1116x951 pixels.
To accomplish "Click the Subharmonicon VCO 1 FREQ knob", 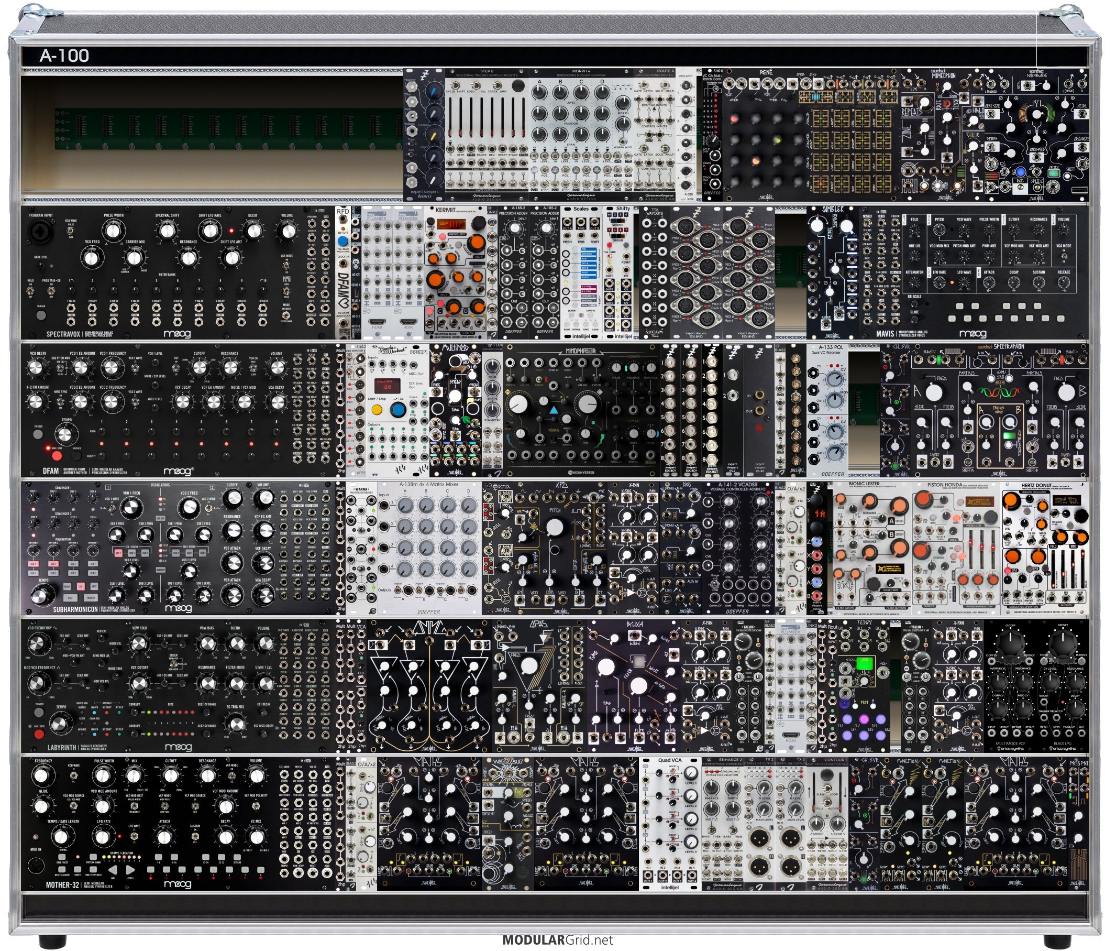I will [131, 508].
